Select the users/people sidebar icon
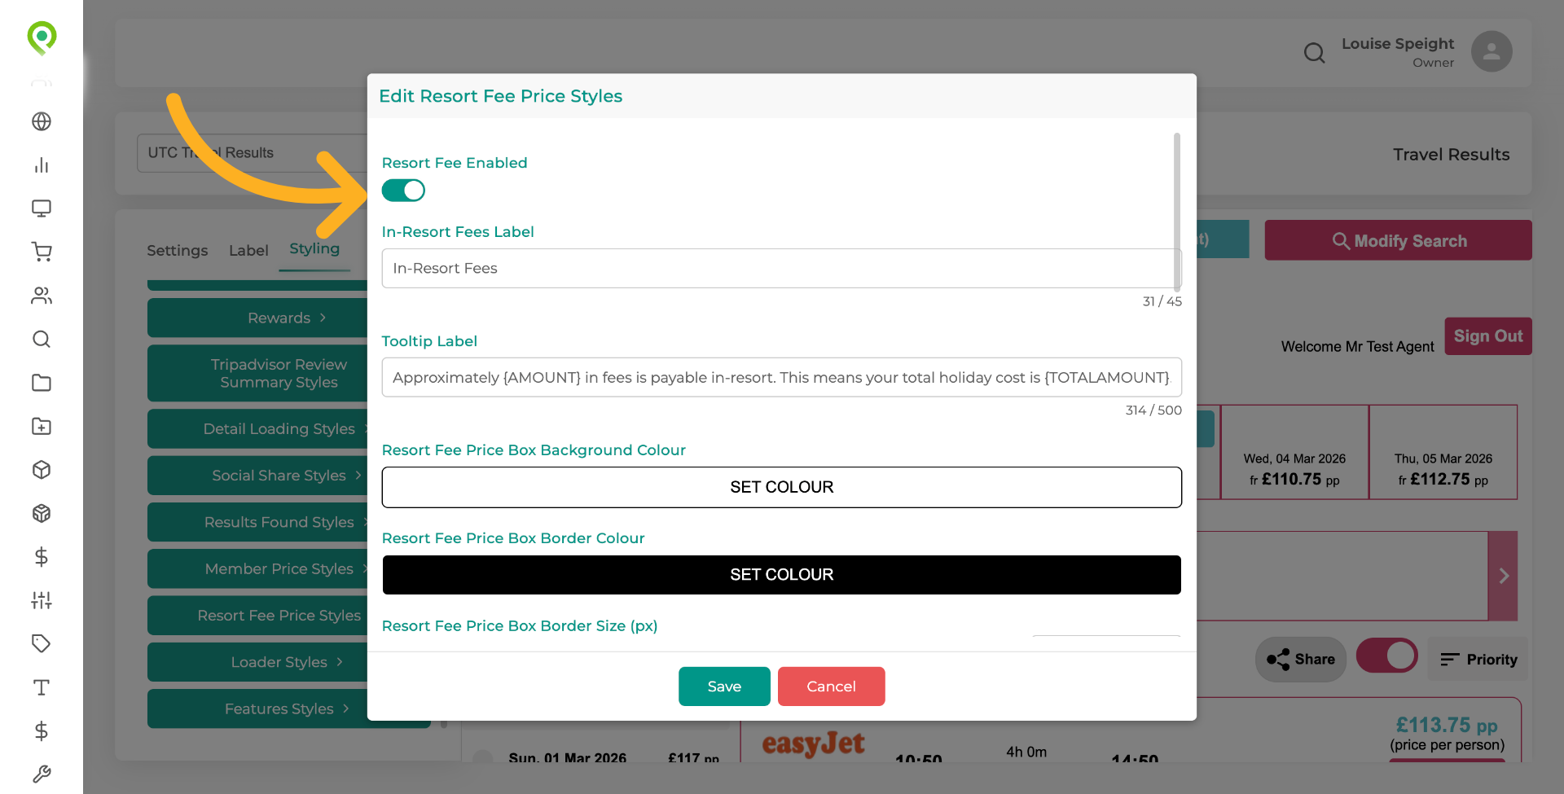 click(x=42, y=296)
